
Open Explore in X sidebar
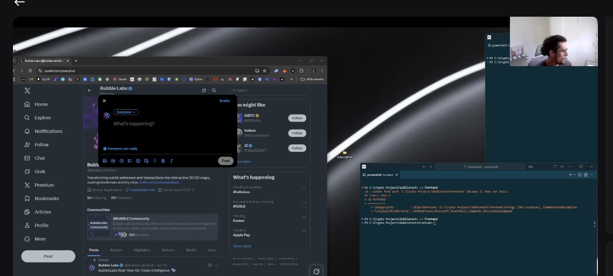(38, 117)
